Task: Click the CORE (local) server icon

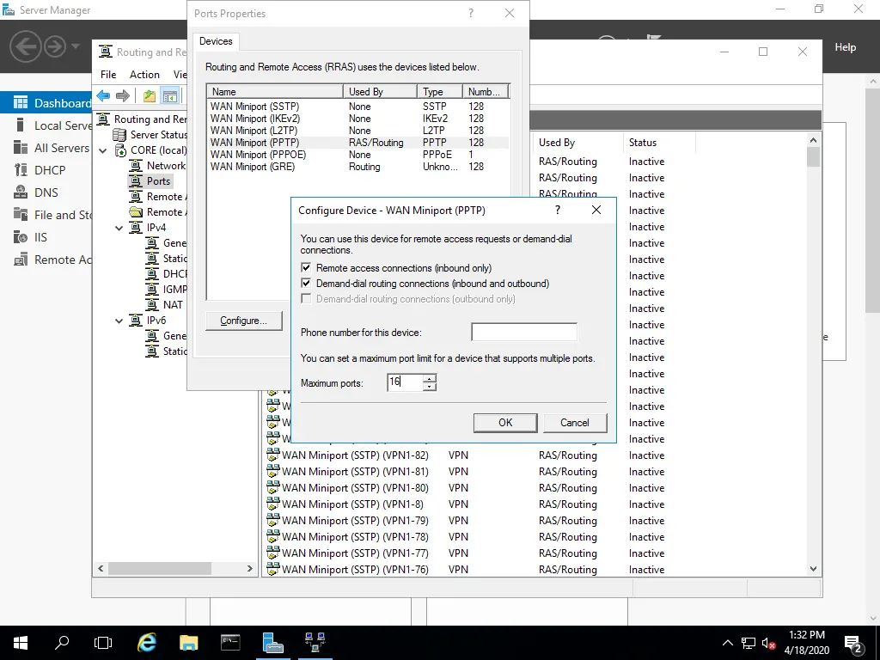Action: tap(120, 150)
